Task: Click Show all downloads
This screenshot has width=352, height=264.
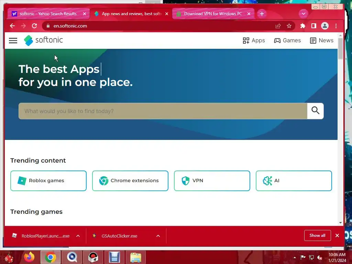Action: click(317, 235)
